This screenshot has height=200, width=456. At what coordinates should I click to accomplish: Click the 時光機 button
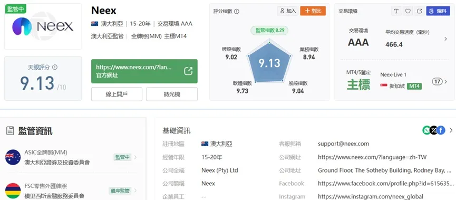pos(172,94)
